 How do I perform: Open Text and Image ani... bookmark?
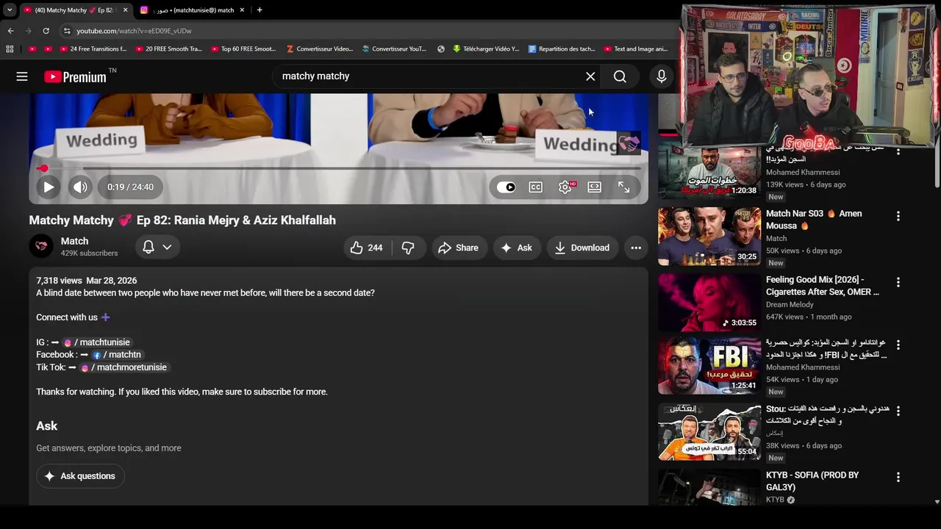tap(636, 49)
